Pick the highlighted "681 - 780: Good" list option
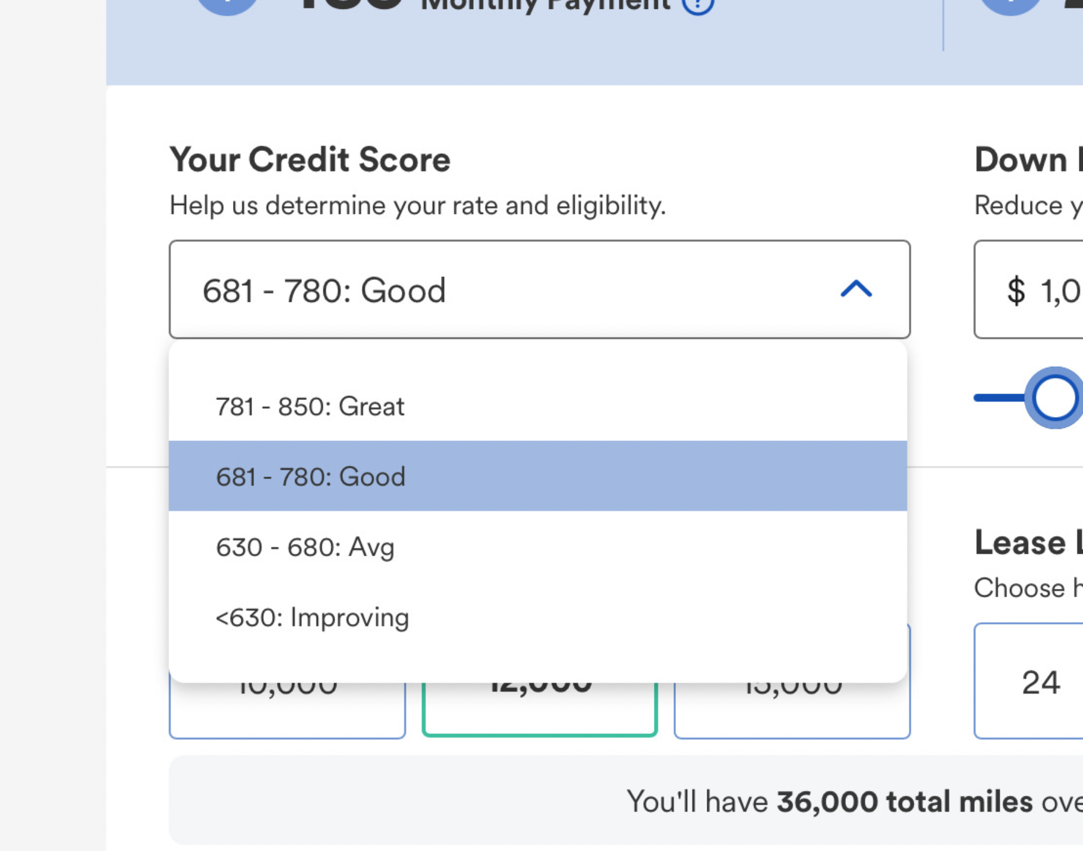Viewport: 1083px width, 851px height. point(310,477)
